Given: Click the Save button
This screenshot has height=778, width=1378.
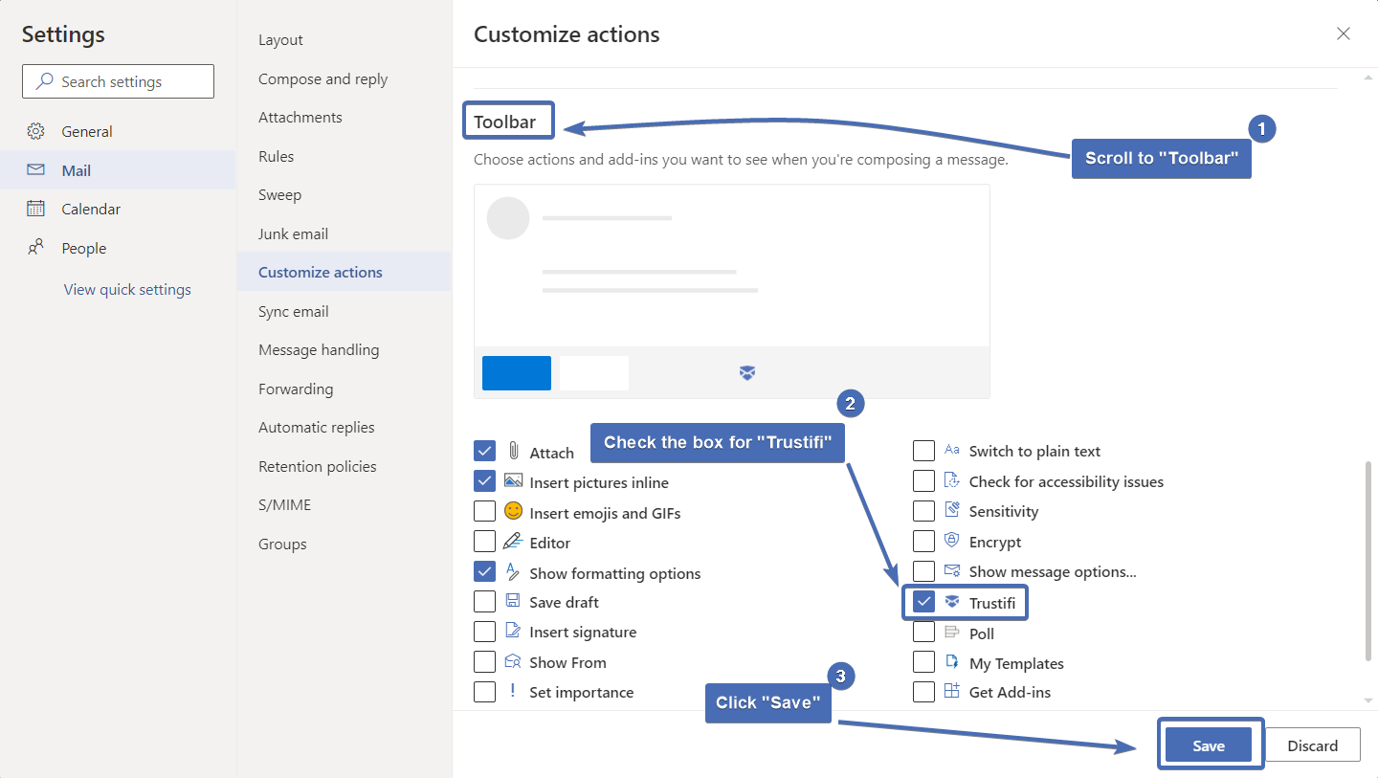Looking at the screenshot, I should (1209, 745).
